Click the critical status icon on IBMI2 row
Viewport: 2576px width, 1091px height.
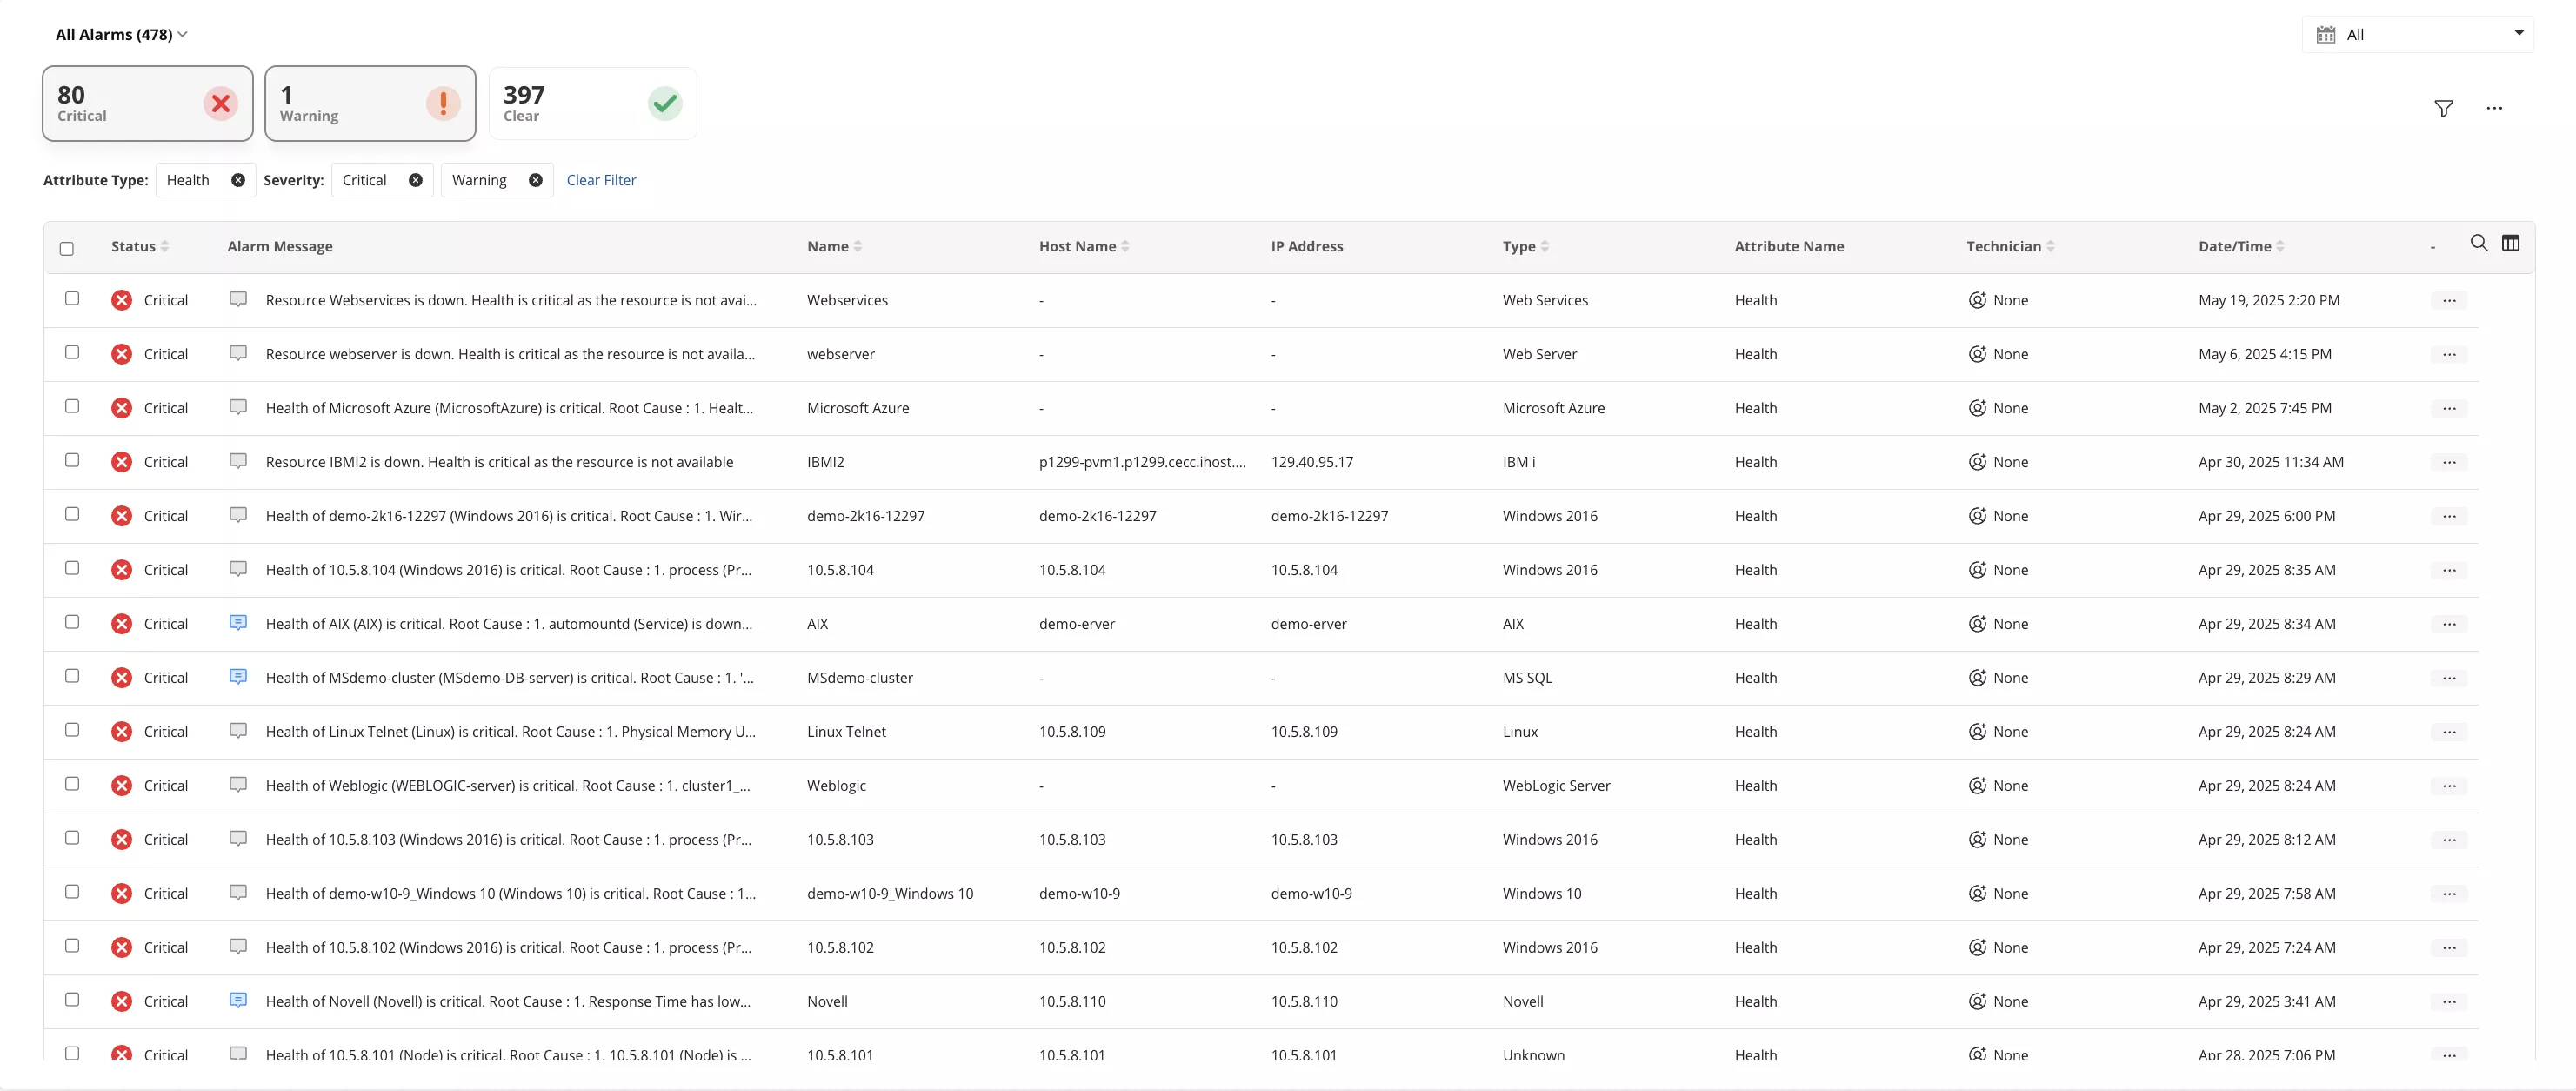(x=121, y=461)
